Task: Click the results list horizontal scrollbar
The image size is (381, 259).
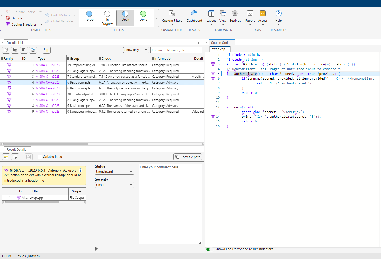Action: [45, 144]
